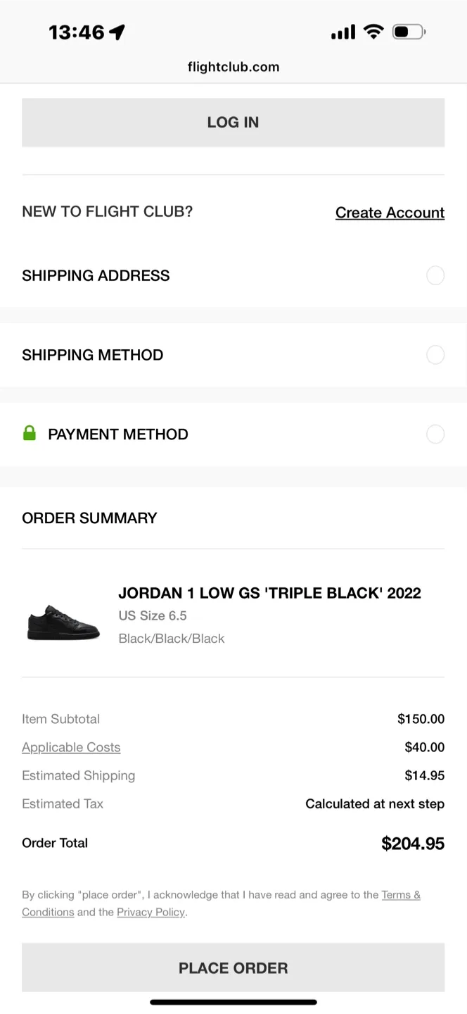Tap the Wi-Fi icon in the status bar

click(x=373, y=31)
